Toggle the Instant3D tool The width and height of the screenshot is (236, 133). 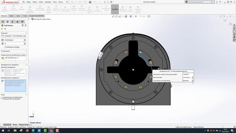(115, 9)
